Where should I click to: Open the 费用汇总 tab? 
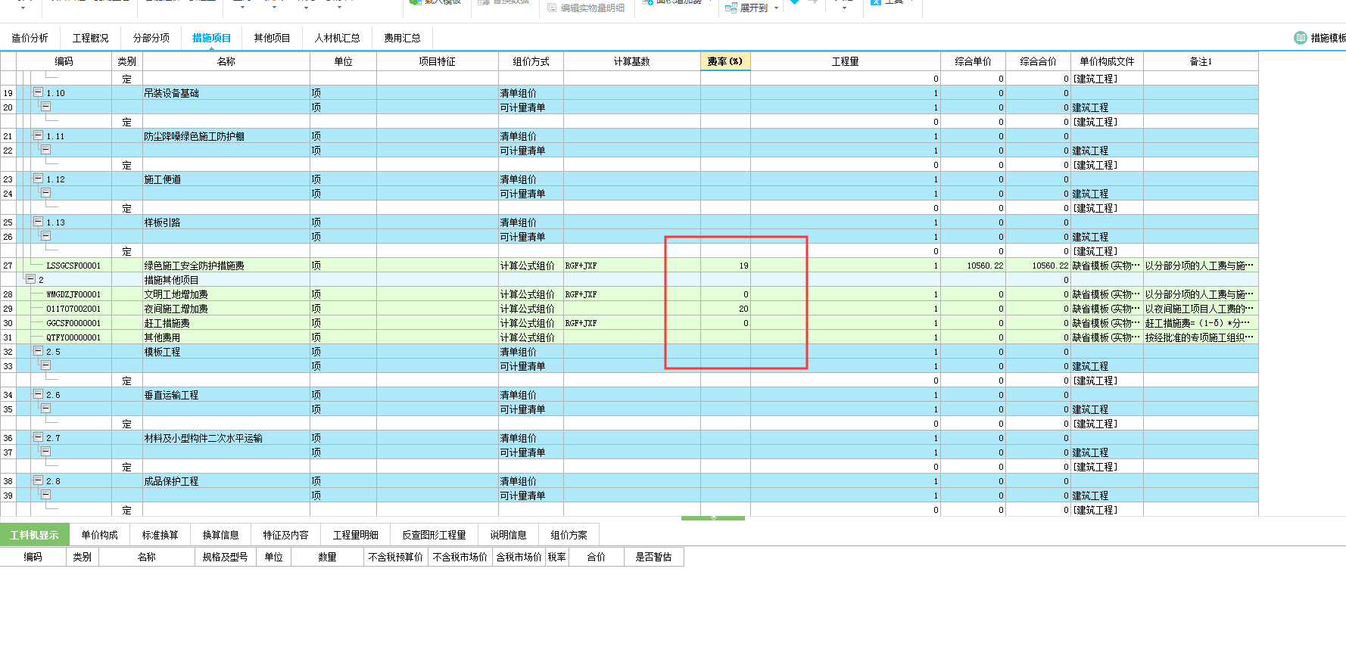coord(402,38)
